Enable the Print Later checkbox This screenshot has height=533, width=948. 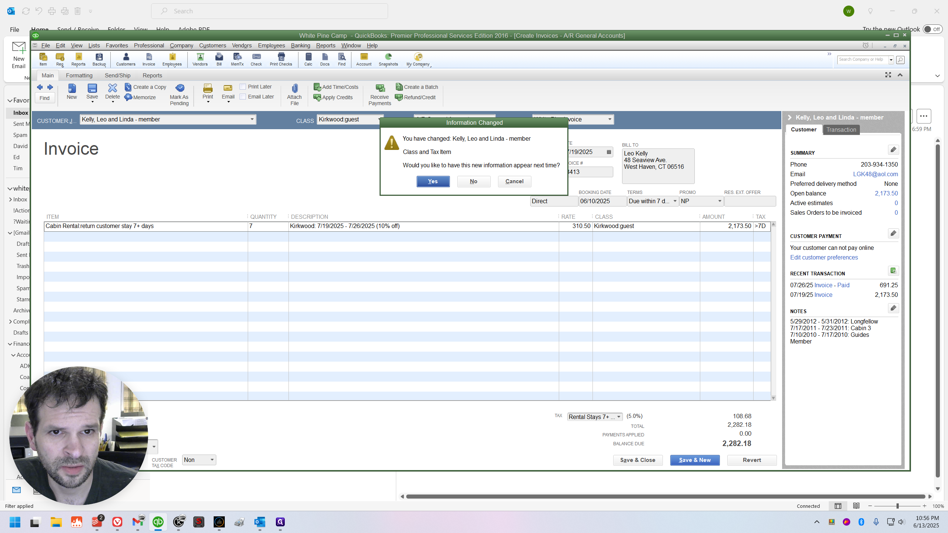(x=243, y=87)
